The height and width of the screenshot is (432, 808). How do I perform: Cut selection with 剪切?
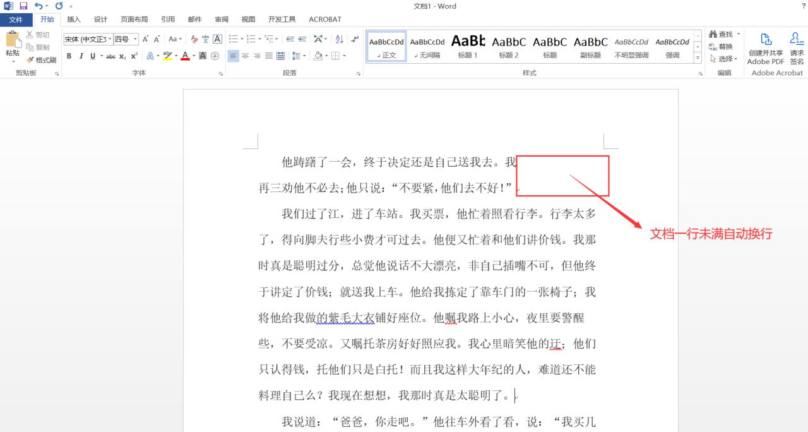point(38,35)
